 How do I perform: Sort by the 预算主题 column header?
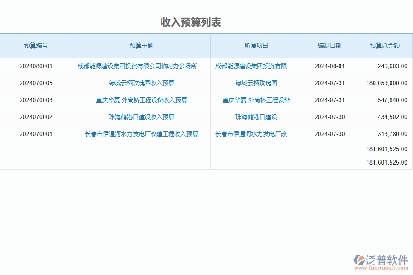141,45
